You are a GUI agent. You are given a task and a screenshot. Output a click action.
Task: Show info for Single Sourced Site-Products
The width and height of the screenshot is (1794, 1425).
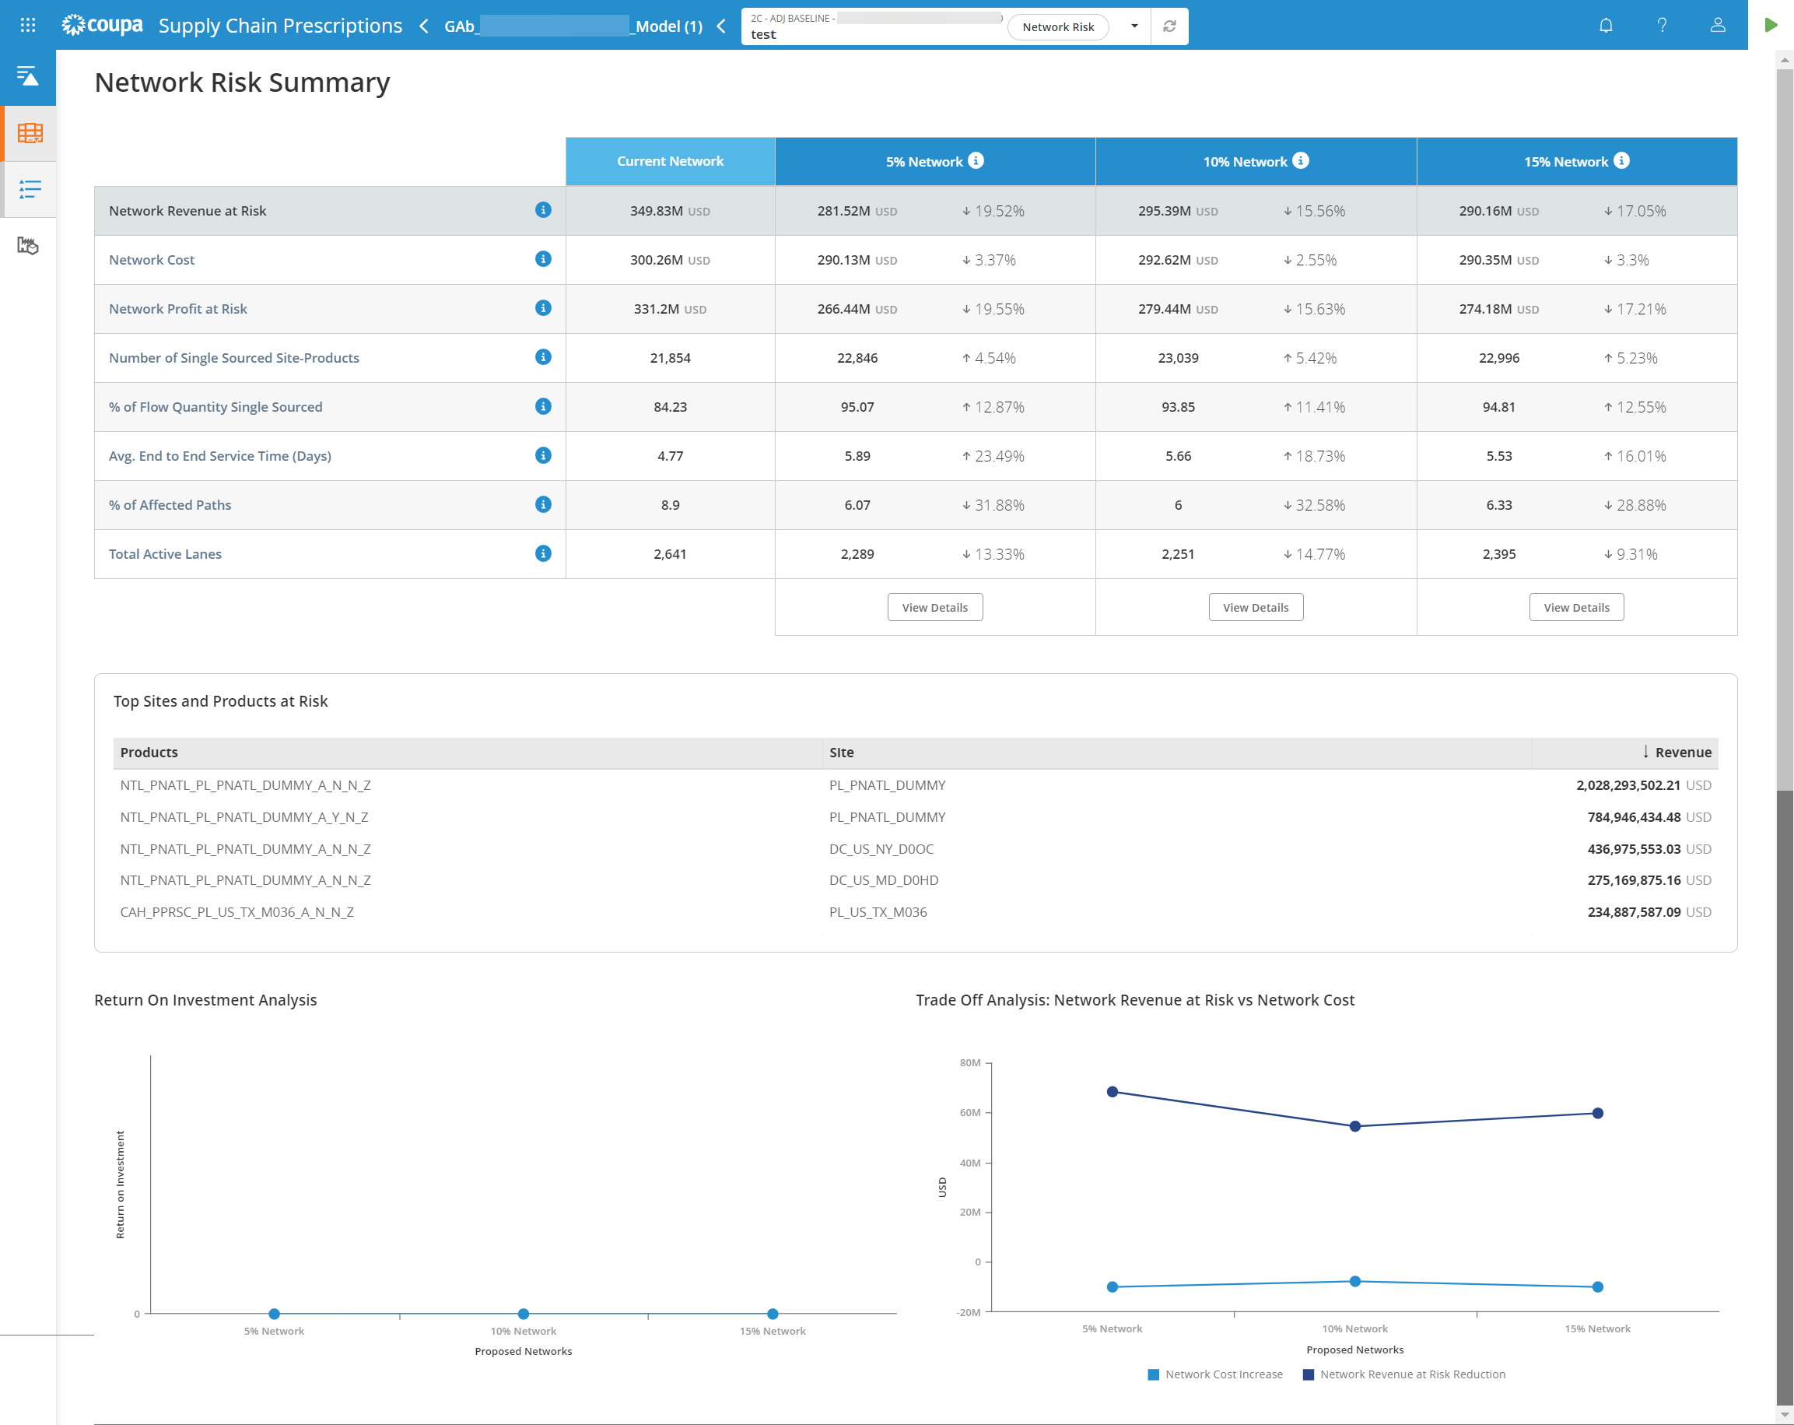click(x=543, y=357)
